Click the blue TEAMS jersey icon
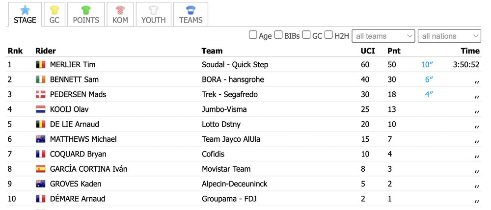The height and width of the screenshot is (210, 491). coord(191,10)
